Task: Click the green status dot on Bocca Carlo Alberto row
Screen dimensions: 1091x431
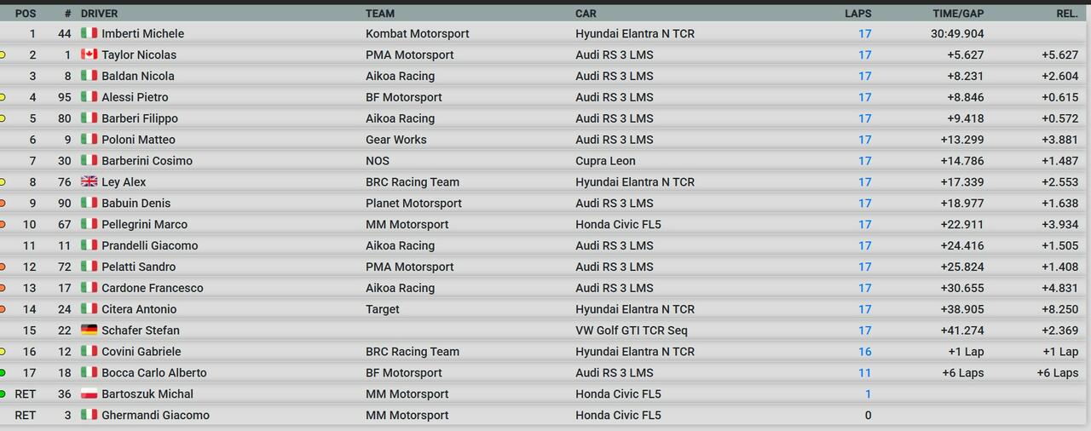Action: tap(3, 372)
